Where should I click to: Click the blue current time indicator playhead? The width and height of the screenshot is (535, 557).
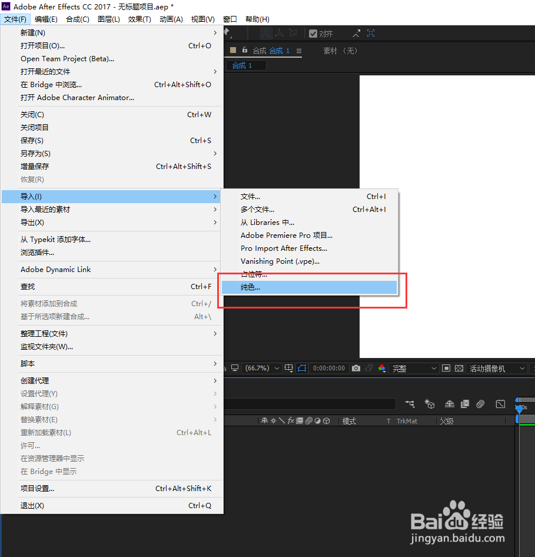point(519,409)
